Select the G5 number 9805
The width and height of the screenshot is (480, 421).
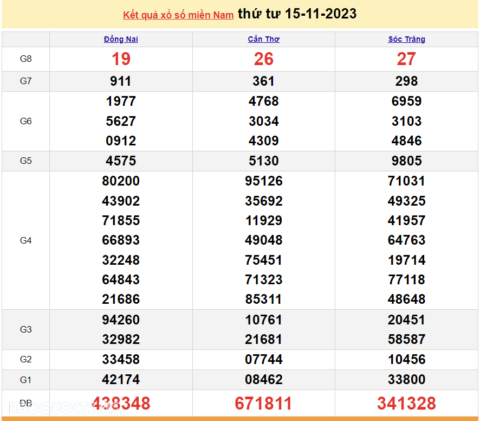coord(406,161)
